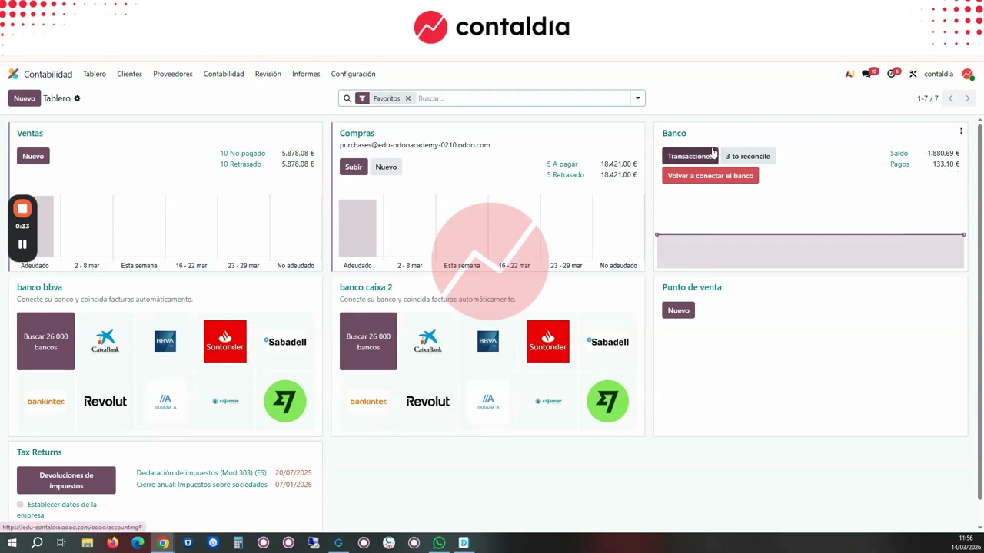The height and width of the screenshot is (553, 984).
Task: Click the Nuevo button in the Punto de venta card
Action: [x=678, y=310]
